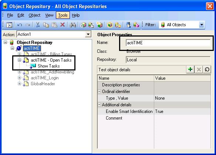
Task: Select the Show Tasks object
Action: (48, 66)
